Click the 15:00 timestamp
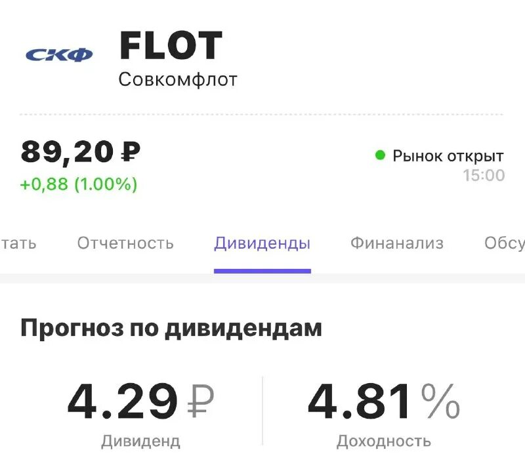This screenshot has width=525, height=475. point(484,175)
